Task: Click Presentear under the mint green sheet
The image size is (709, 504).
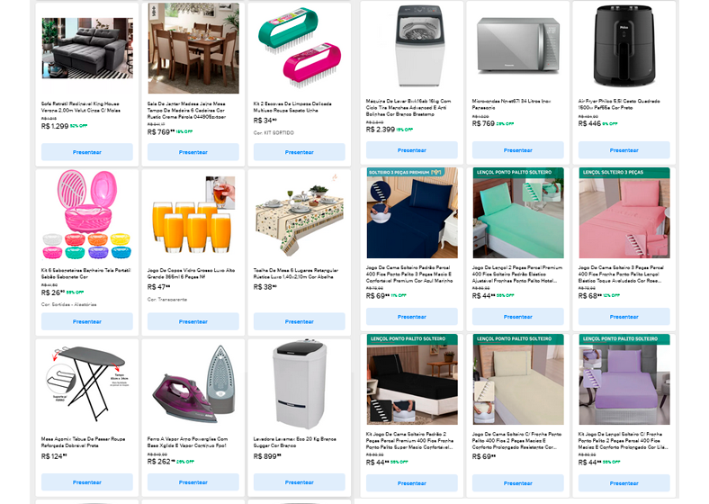Action: 517,317
